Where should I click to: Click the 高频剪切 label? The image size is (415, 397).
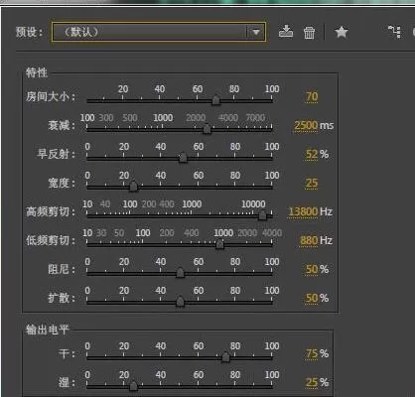coord(51,211)
